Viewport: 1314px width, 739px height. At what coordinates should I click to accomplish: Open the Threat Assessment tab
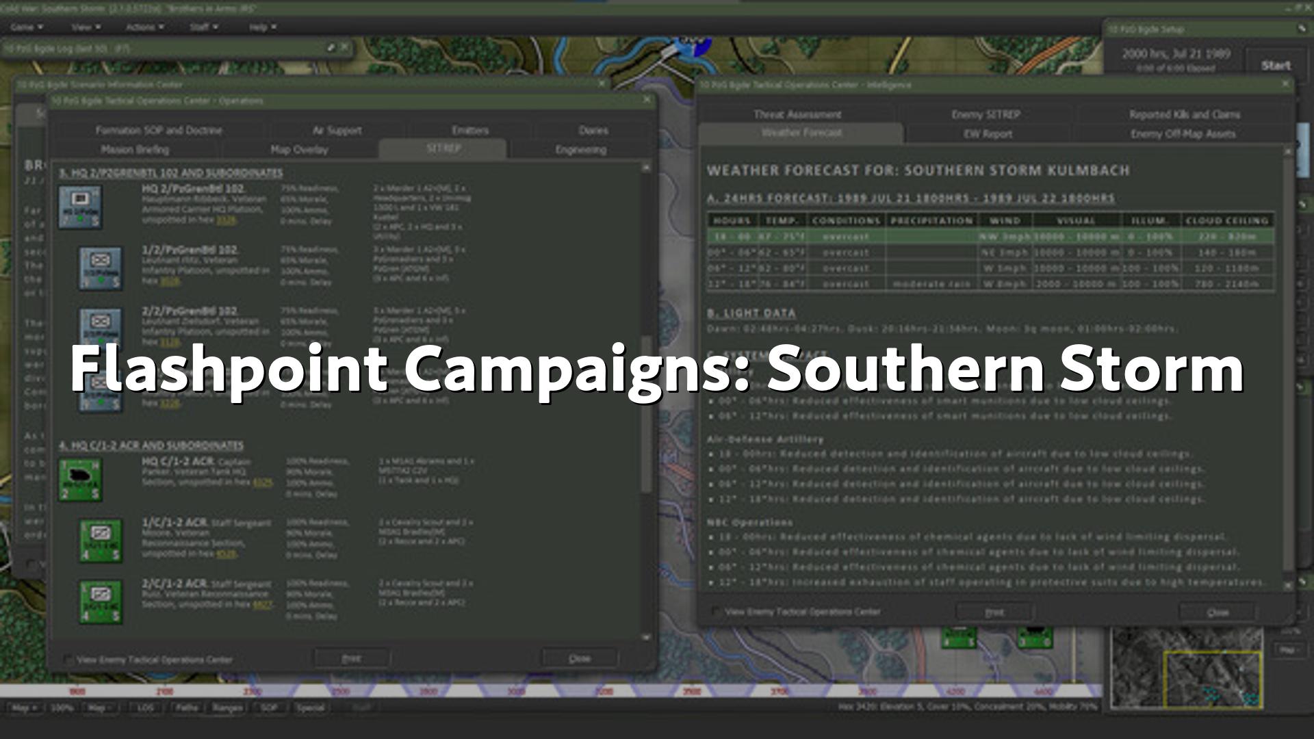coord(797,114)
